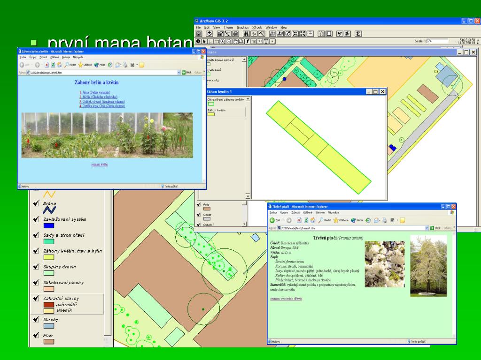Click the blue Zavlažovací systém color swatch
Viewport: 481px width, 360px height.
click(49, 225)
